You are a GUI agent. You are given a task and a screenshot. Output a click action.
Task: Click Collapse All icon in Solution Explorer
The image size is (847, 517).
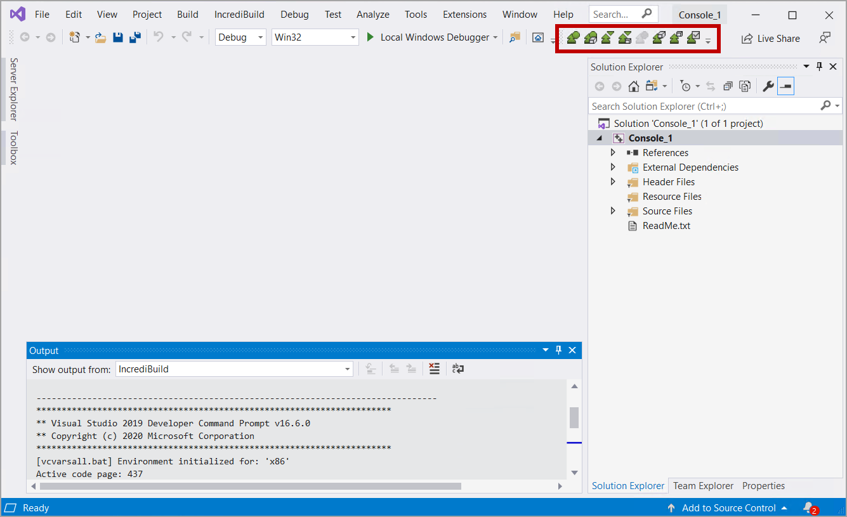pos(728,86)
